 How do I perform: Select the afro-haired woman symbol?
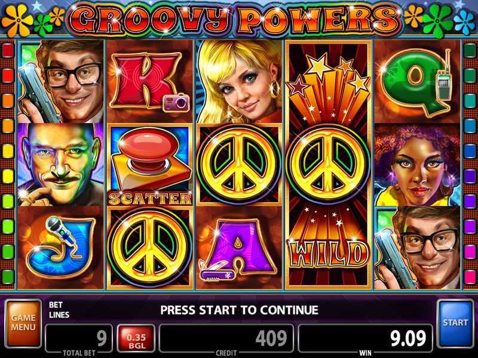416,165
